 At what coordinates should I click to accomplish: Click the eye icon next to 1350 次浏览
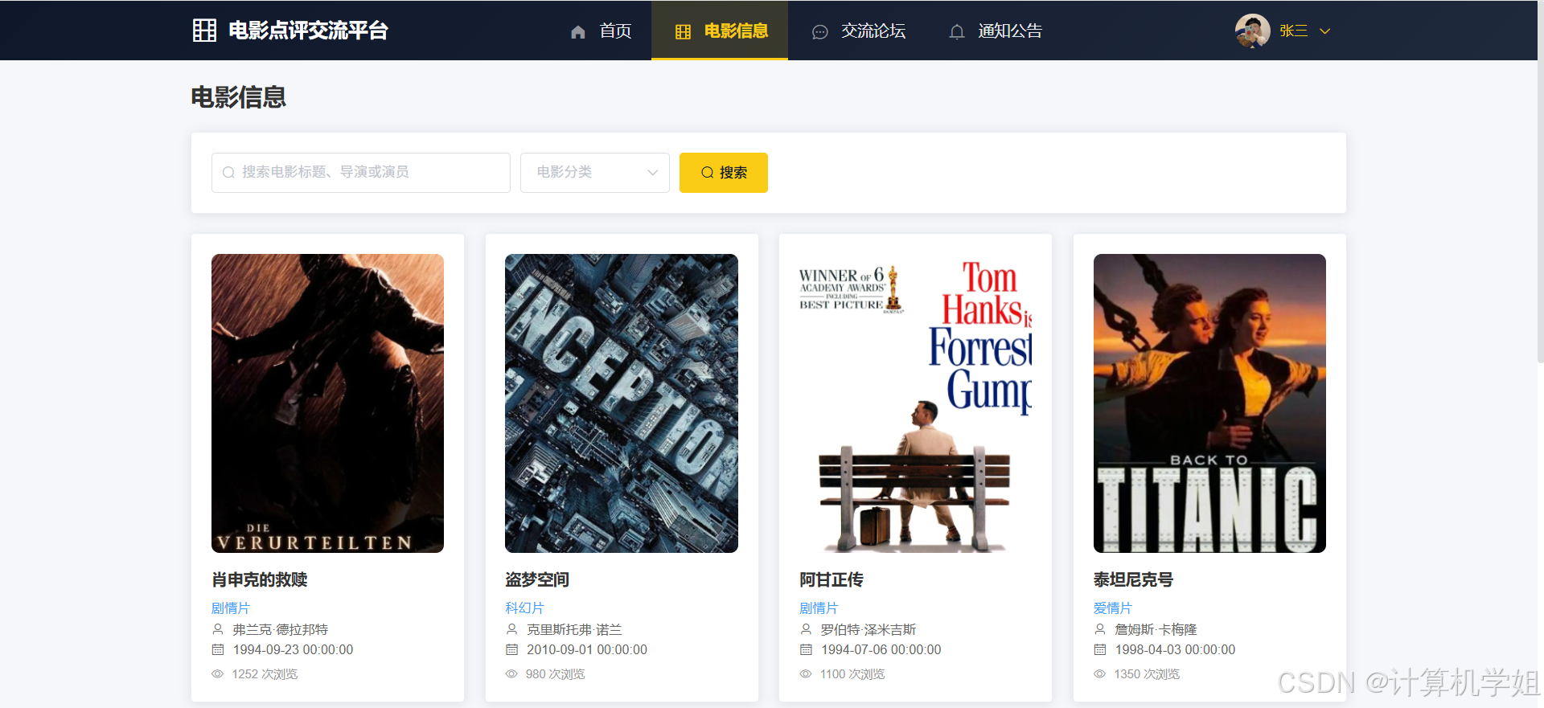tap(1099, 674)
